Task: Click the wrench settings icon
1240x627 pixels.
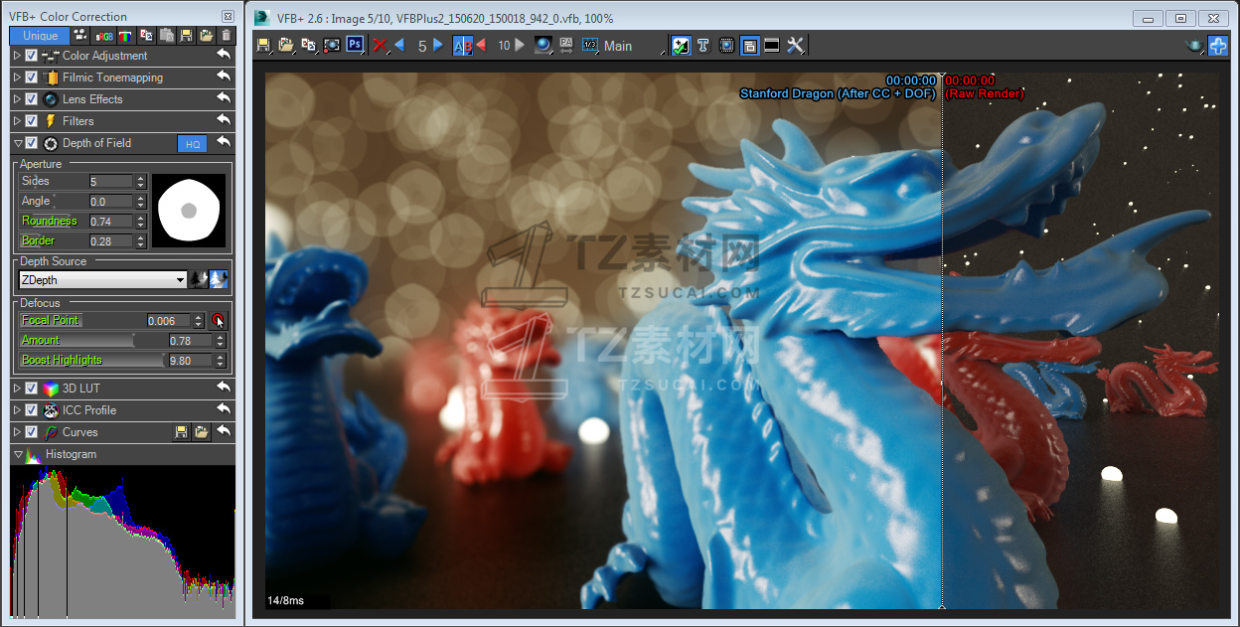Action: [x=795, y=46]
